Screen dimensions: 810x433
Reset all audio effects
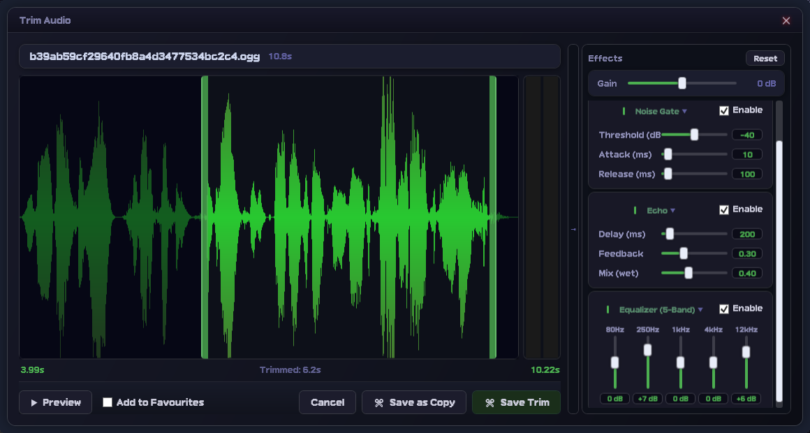765,59
